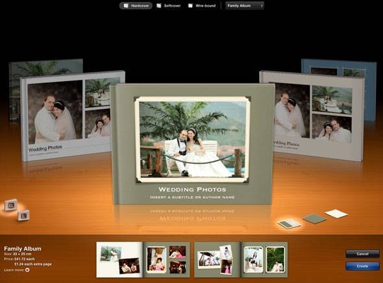Viewport: 383px width, 283px height.
Task: Pick the two-tone grey-white cover color swatch
Action: pos(290,223)
